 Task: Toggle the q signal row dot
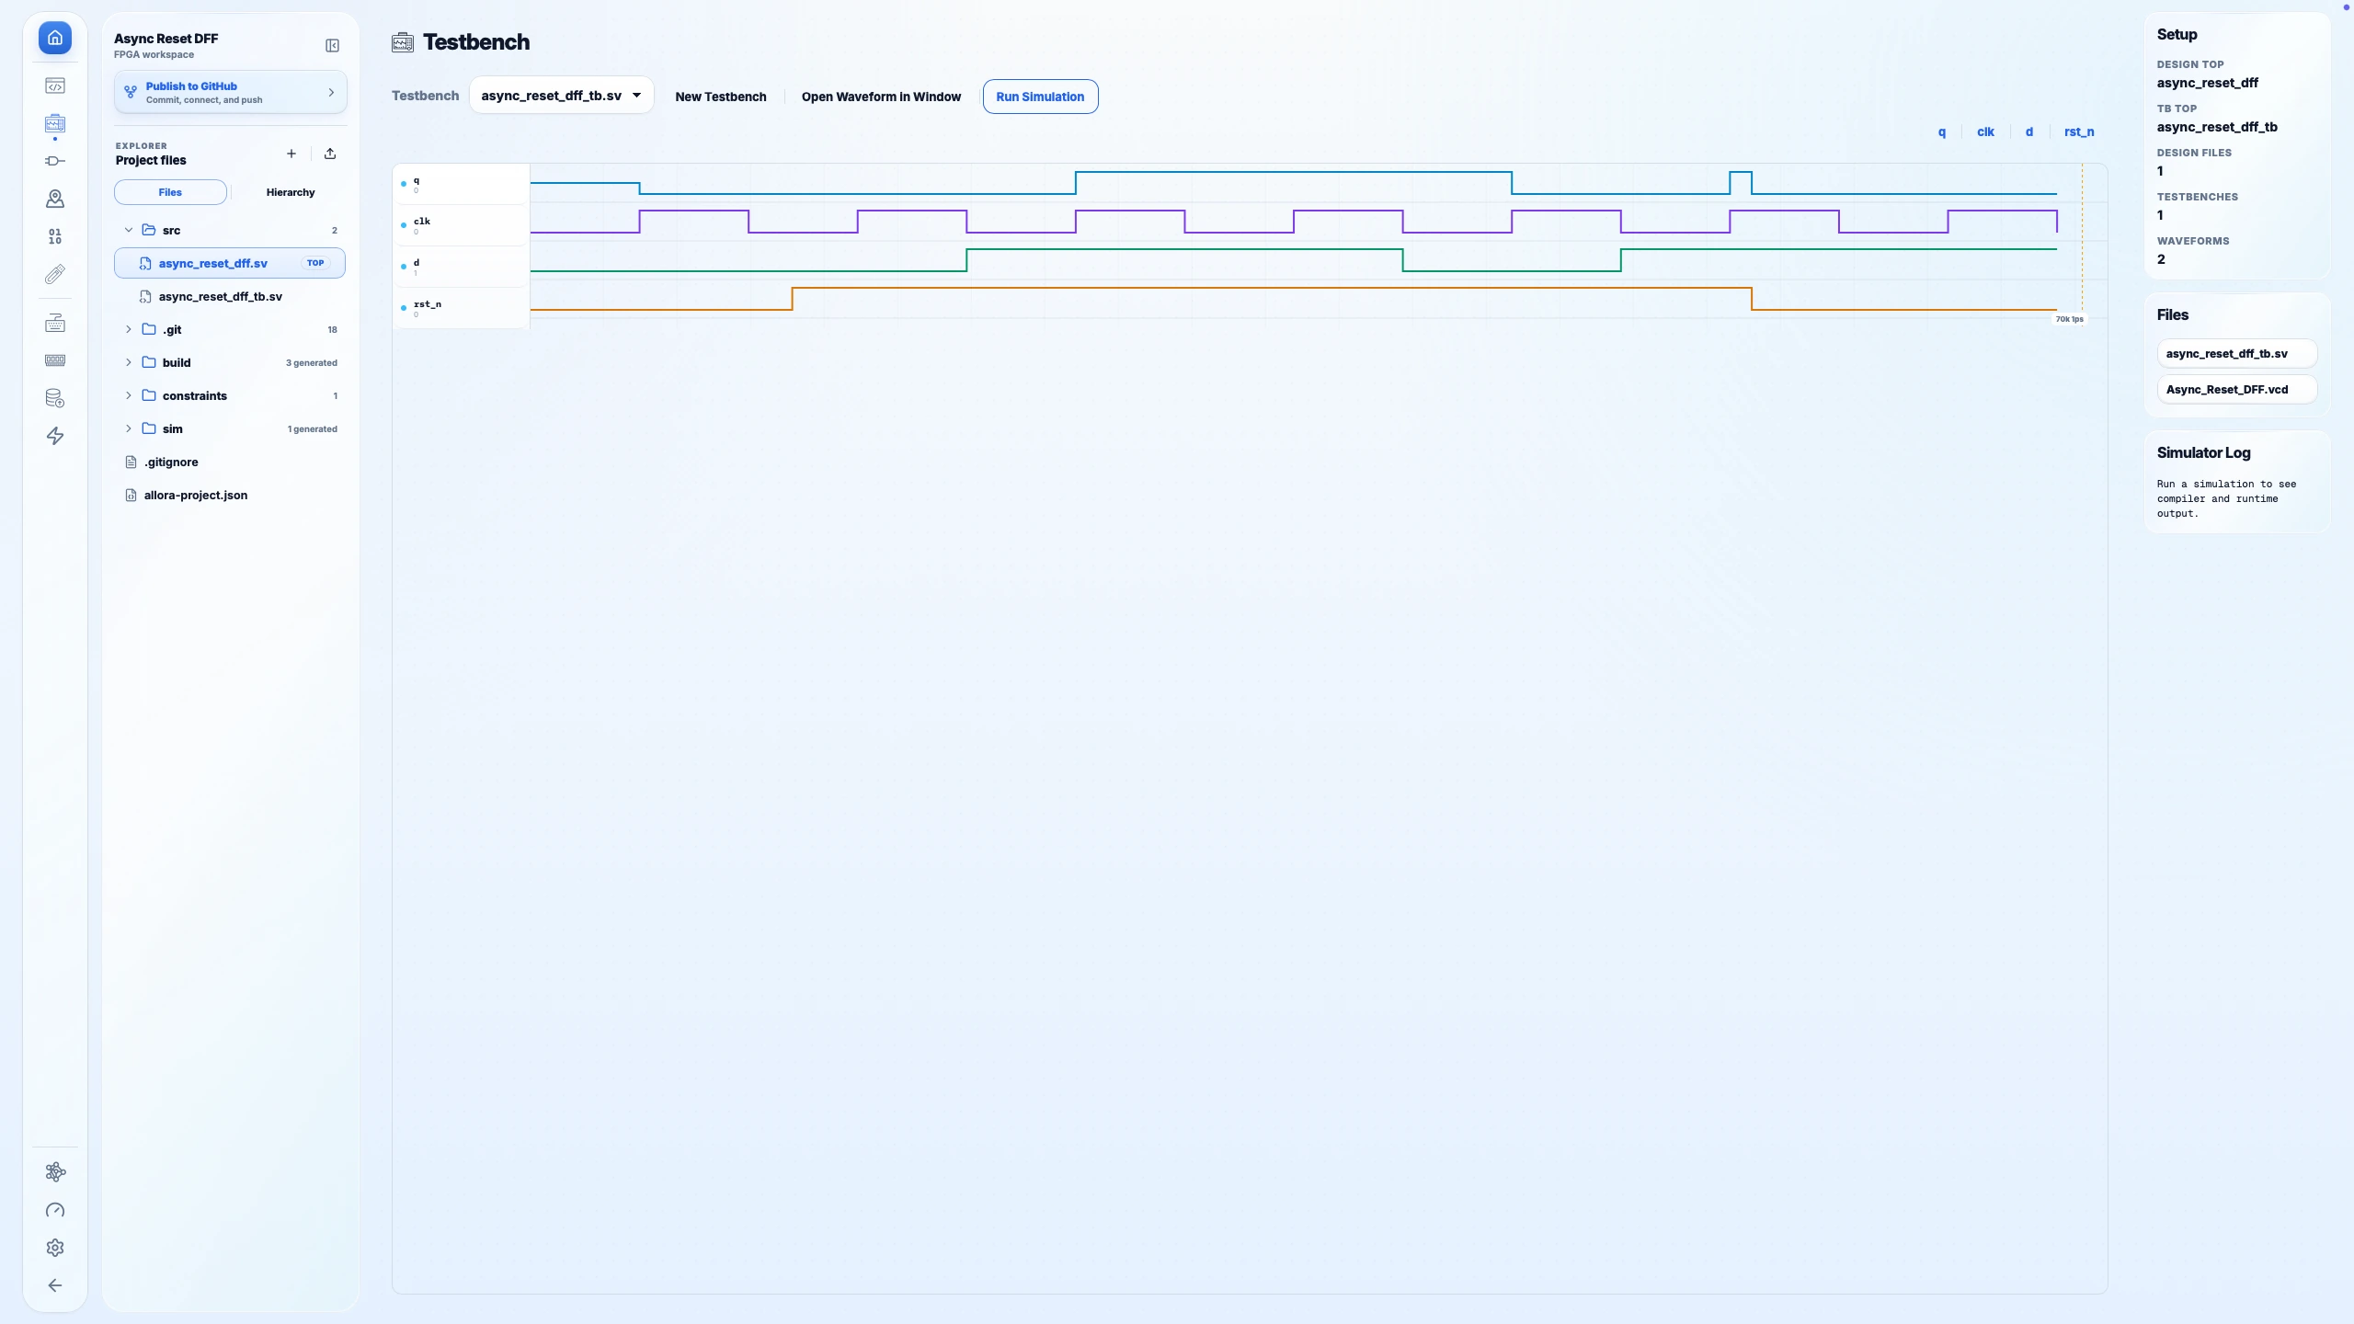pyautogui.click(x=404, y=184)
